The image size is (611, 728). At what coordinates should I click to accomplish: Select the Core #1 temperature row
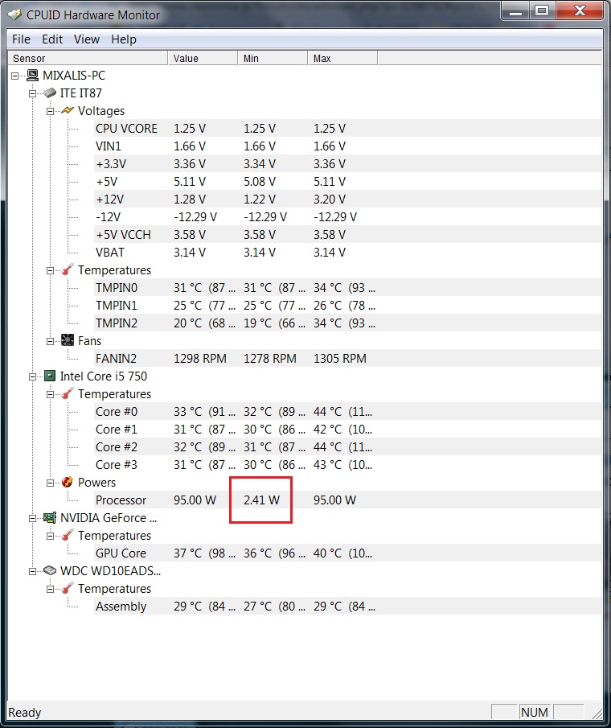[x=347, y=429]
